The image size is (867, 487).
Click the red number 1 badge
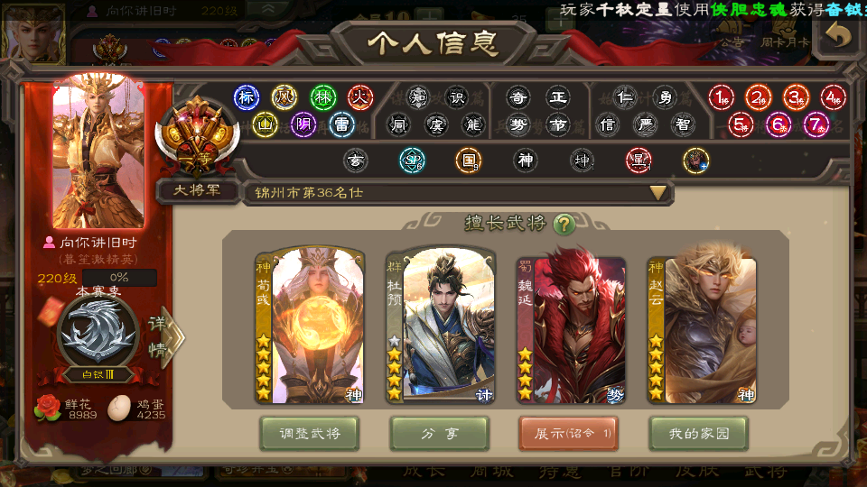pos(721,97)
